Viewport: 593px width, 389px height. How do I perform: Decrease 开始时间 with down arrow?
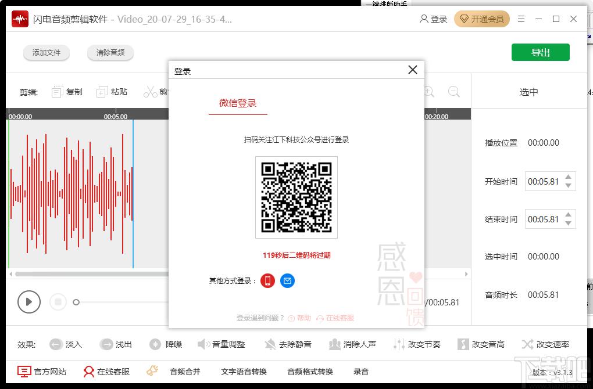(x=568, y=185)
